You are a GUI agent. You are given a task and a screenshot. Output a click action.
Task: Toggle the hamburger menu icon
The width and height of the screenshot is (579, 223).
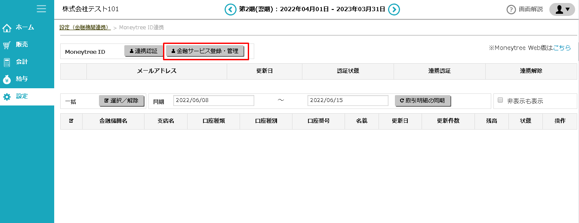(x=41, y=9)
